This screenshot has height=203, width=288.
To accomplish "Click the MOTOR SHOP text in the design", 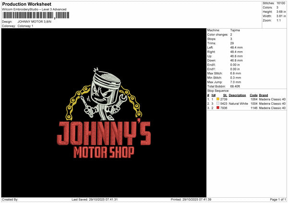I will pyautogui.click(x=104, y=153).
